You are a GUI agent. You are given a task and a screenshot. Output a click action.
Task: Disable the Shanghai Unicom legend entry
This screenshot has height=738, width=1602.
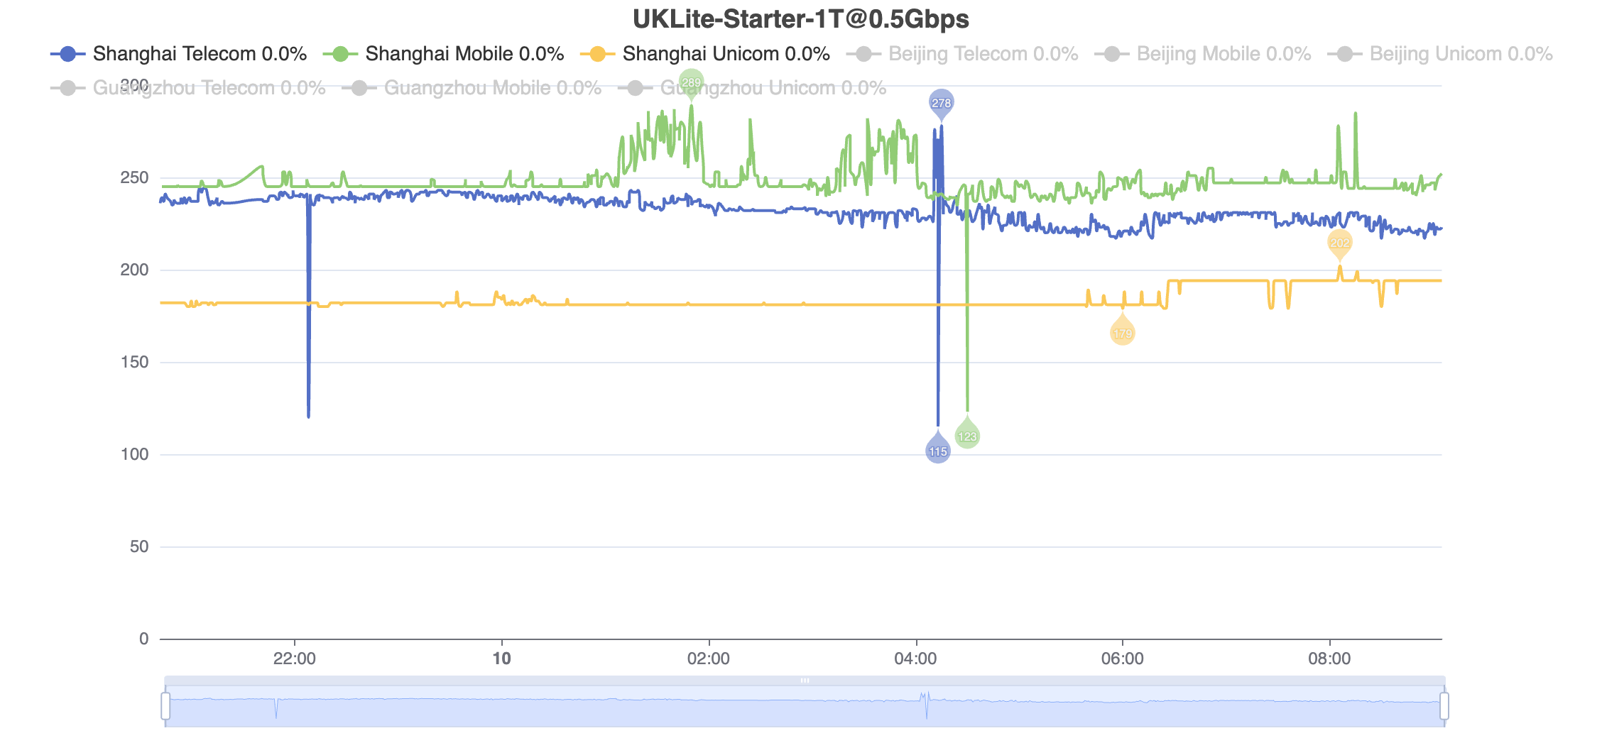point(705,54)
